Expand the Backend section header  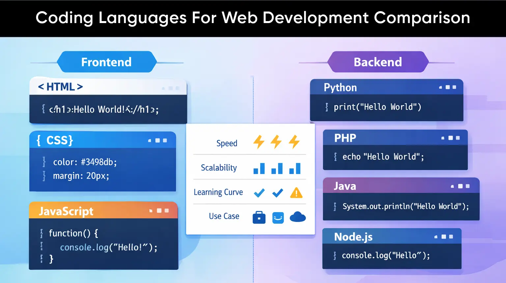[378, 62]
